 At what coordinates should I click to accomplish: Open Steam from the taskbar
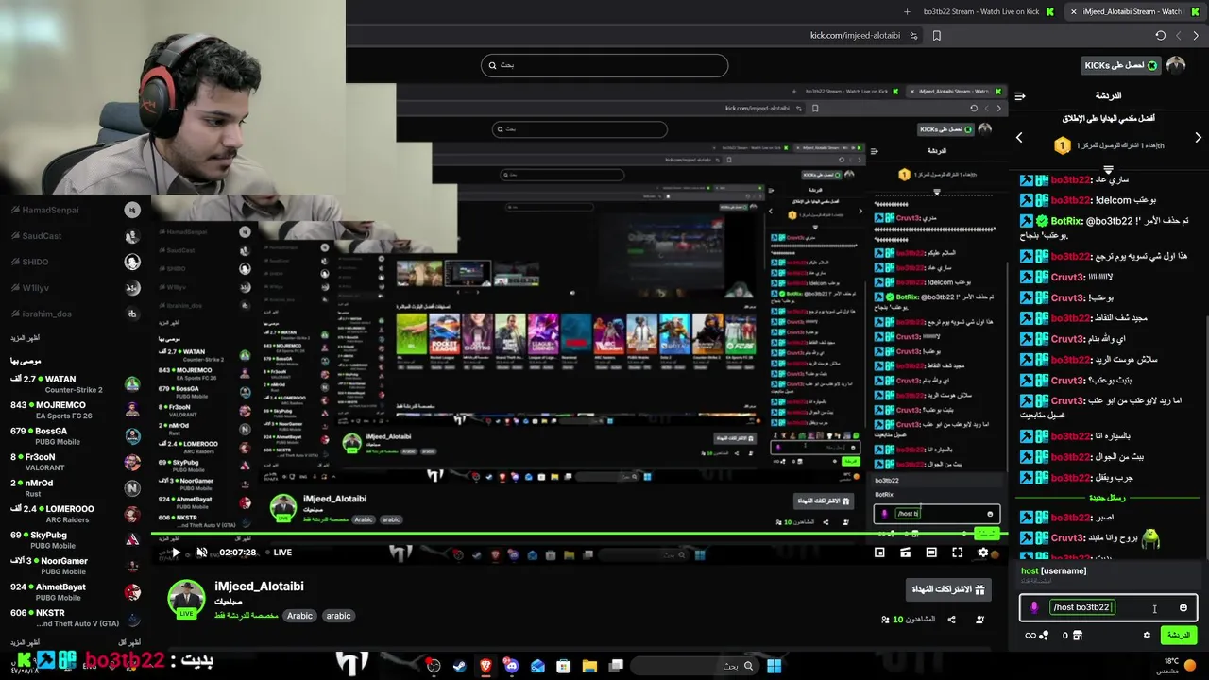(459, 666)
